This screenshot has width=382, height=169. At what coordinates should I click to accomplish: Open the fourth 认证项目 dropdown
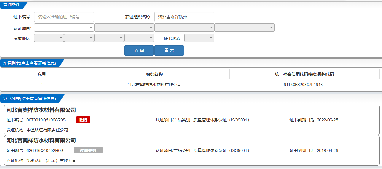coord(244,27)
